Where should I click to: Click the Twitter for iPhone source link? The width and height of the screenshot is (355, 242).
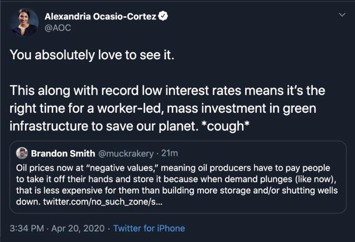pyautogui.click(x=149, y=228)
